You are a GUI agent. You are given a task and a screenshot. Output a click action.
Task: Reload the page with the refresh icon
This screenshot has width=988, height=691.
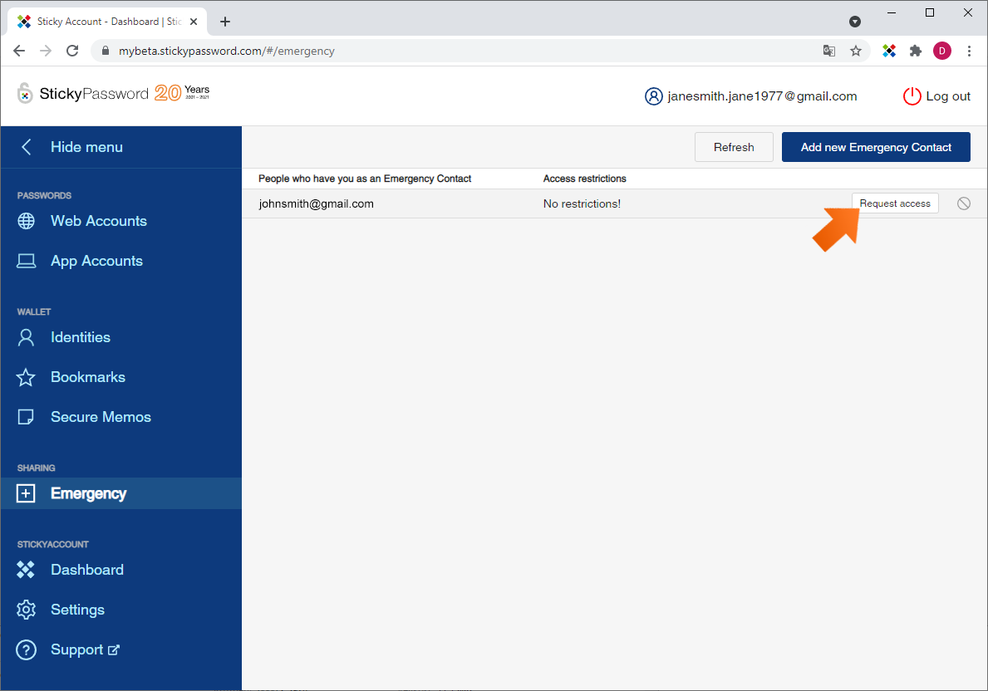(72, 51)
